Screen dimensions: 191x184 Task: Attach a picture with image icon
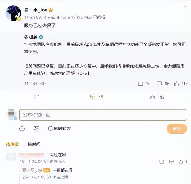click(36, 129)
